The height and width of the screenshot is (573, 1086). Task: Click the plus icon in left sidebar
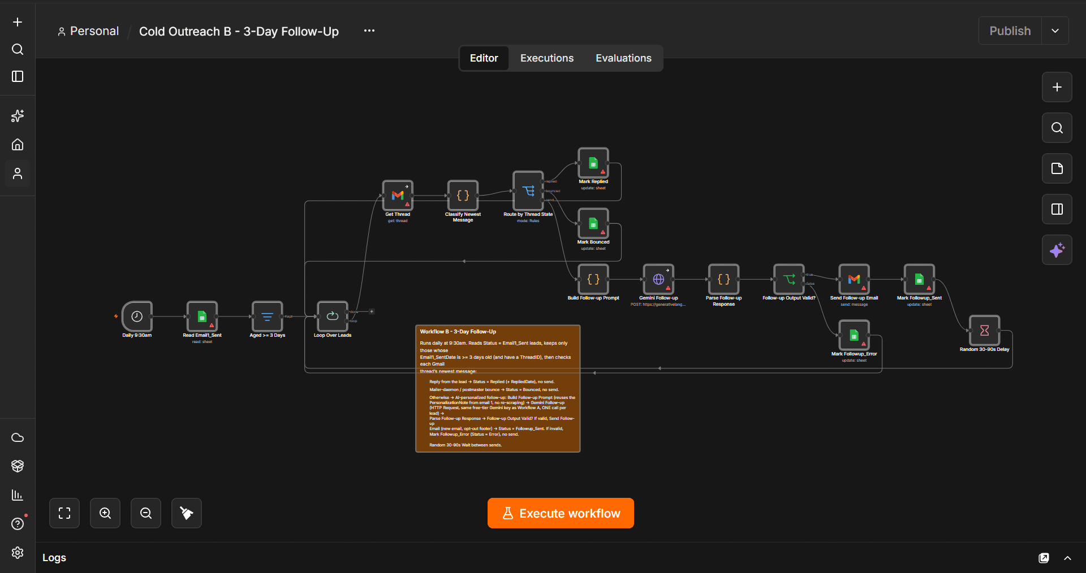(x=18, y=22)
